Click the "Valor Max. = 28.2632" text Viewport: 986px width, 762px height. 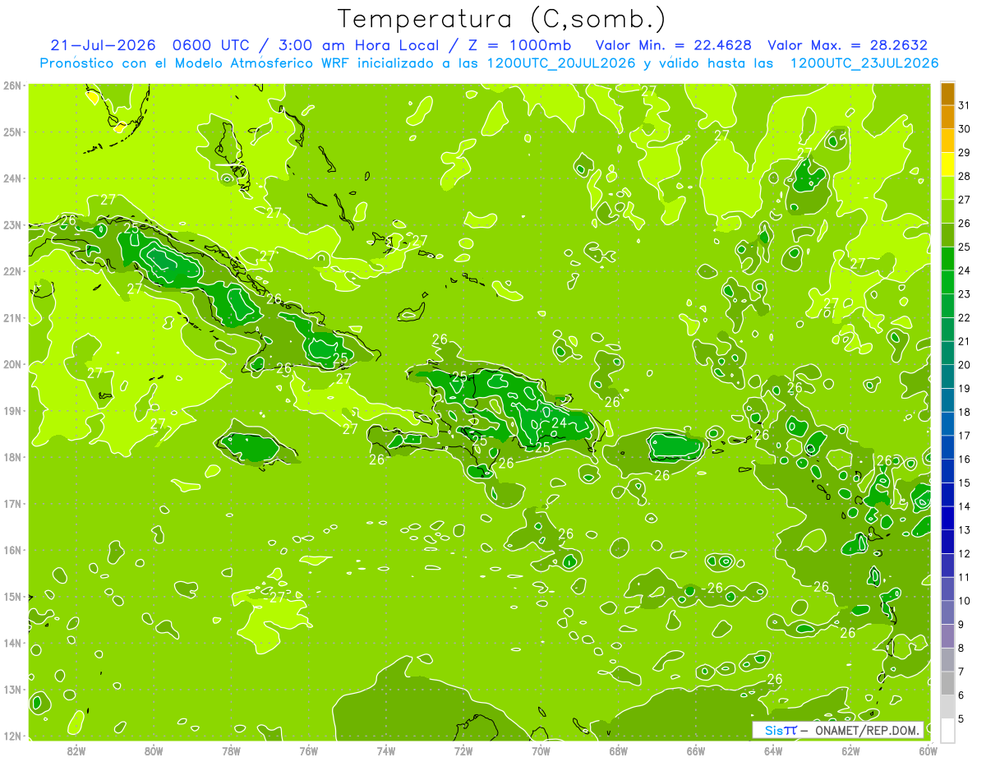(848, 44)
